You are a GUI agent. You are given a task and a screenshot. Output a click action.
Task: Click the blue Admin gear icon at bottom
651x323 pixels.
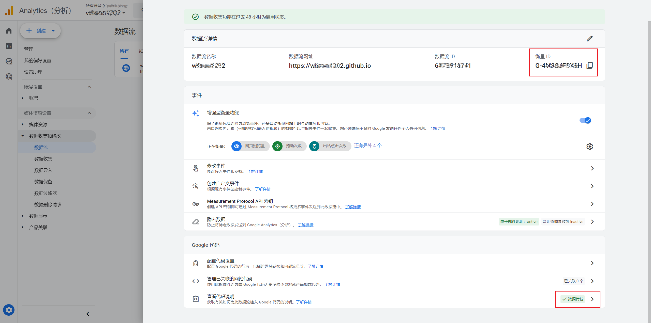coord(9,310)
